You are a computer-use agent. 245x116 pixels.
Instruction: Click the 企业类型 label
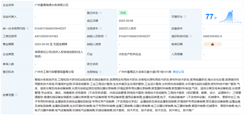click(x=9, y=54)
